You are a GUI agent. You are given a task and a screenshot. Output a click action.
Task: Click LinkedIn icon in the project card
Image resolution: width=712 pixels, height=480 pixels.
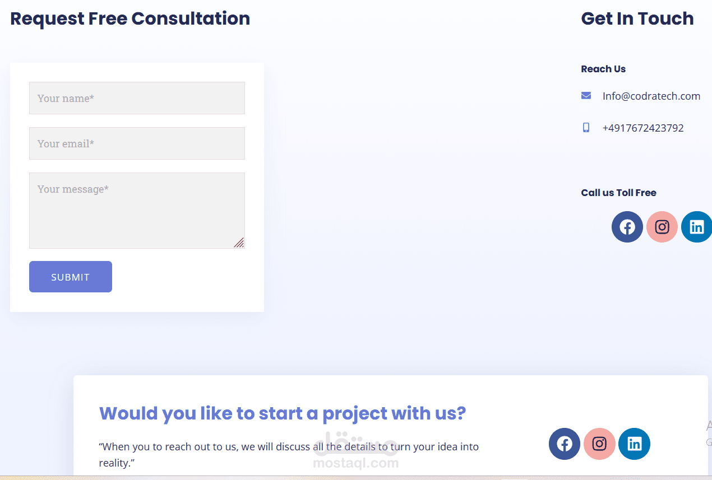[634, 444]
